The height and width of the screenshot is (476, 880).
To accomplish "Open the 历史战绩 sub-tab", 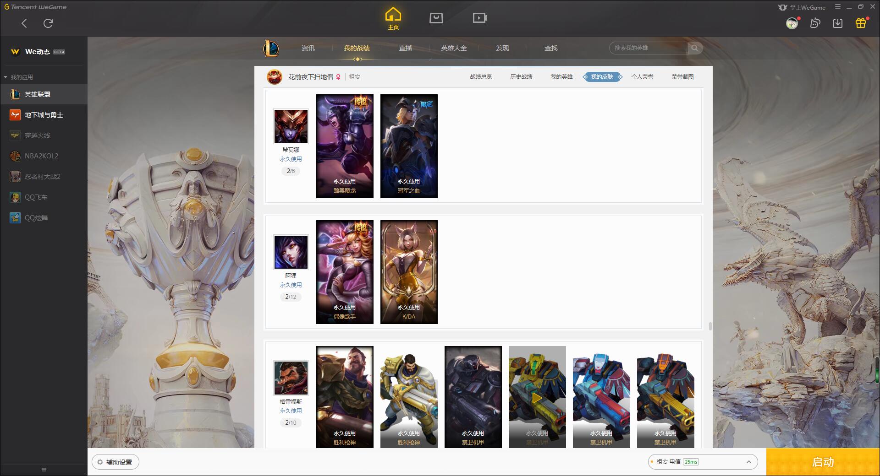I will [521, 77].
